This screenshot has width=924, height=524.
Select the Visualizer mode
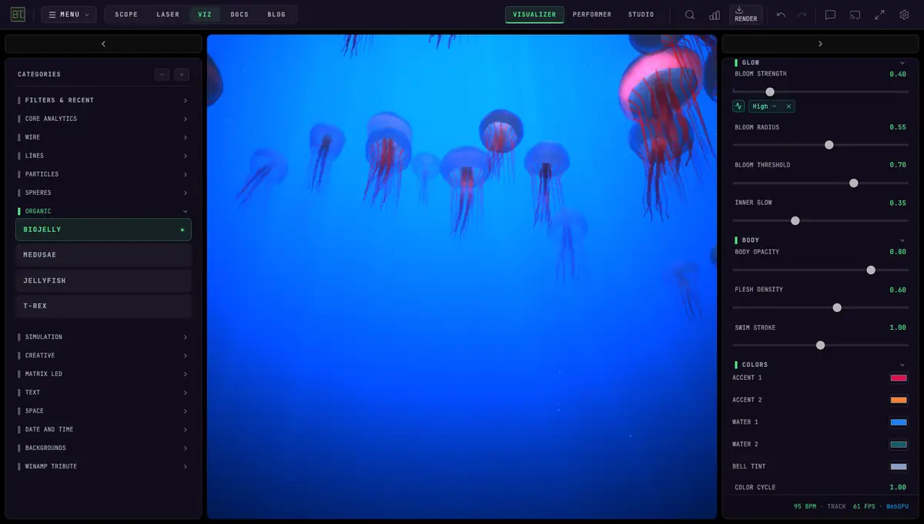click(x=534, y=15)
